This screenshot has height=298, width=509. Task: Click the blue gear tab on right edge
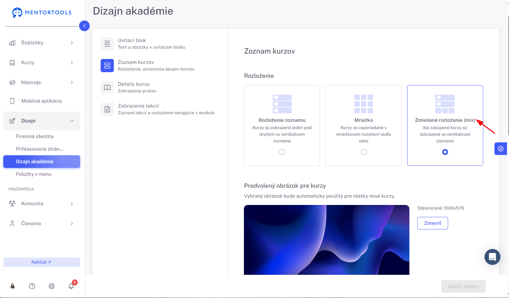click(x=501, y=149)
